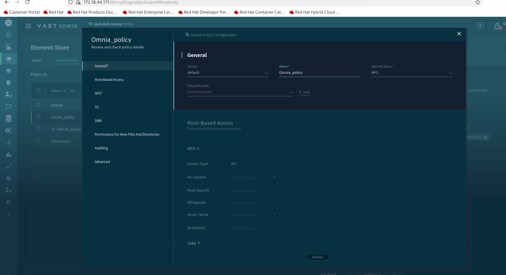Open the help question mark icon top right
Screen dimensions: 506x275
pos(480,26)
